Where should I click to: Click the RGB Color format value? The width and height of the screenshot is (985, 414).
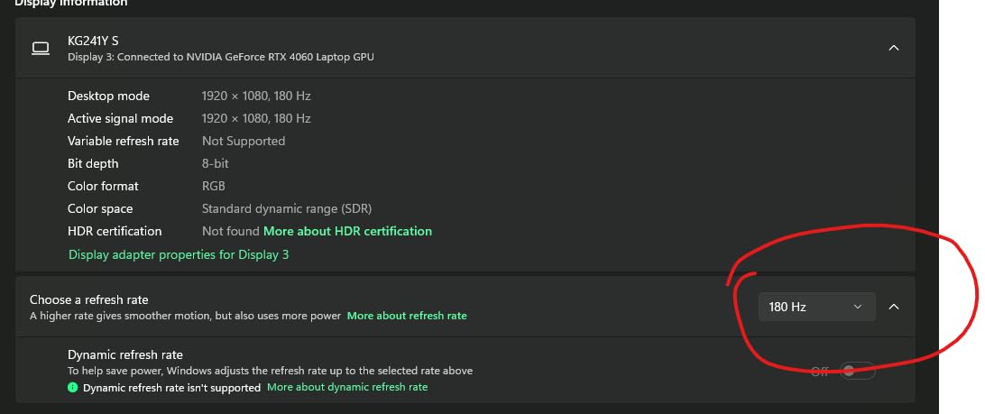coord(214,186)
